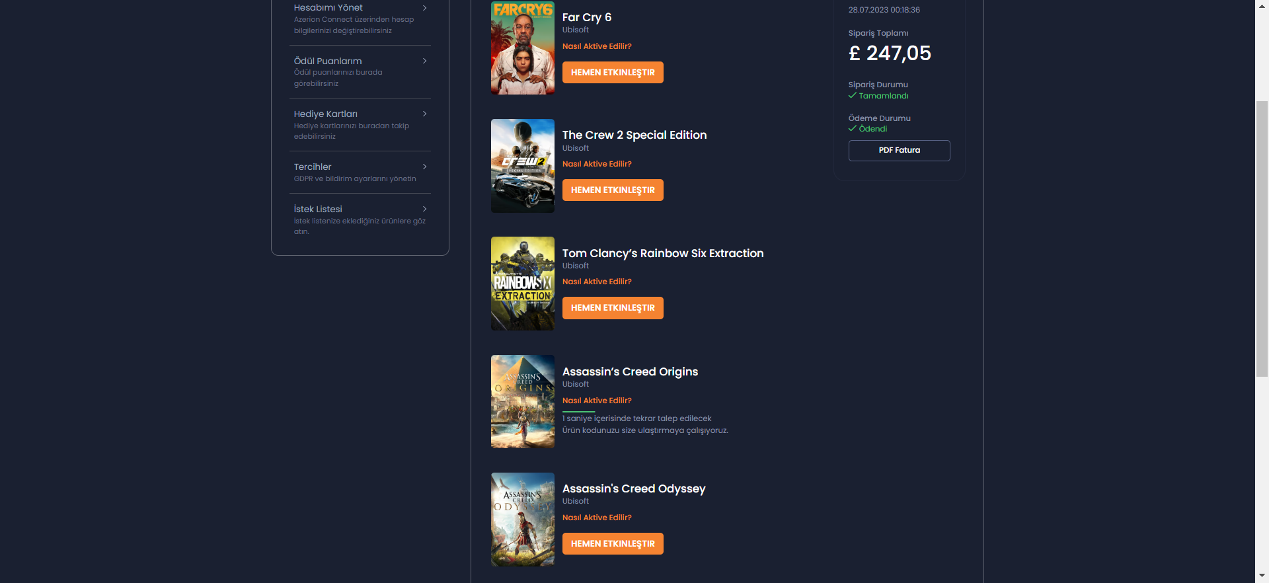Open Nasıl Aktive Edilir for Rainbow Six Extraction

pyautogui.click(x=597, y=282)
